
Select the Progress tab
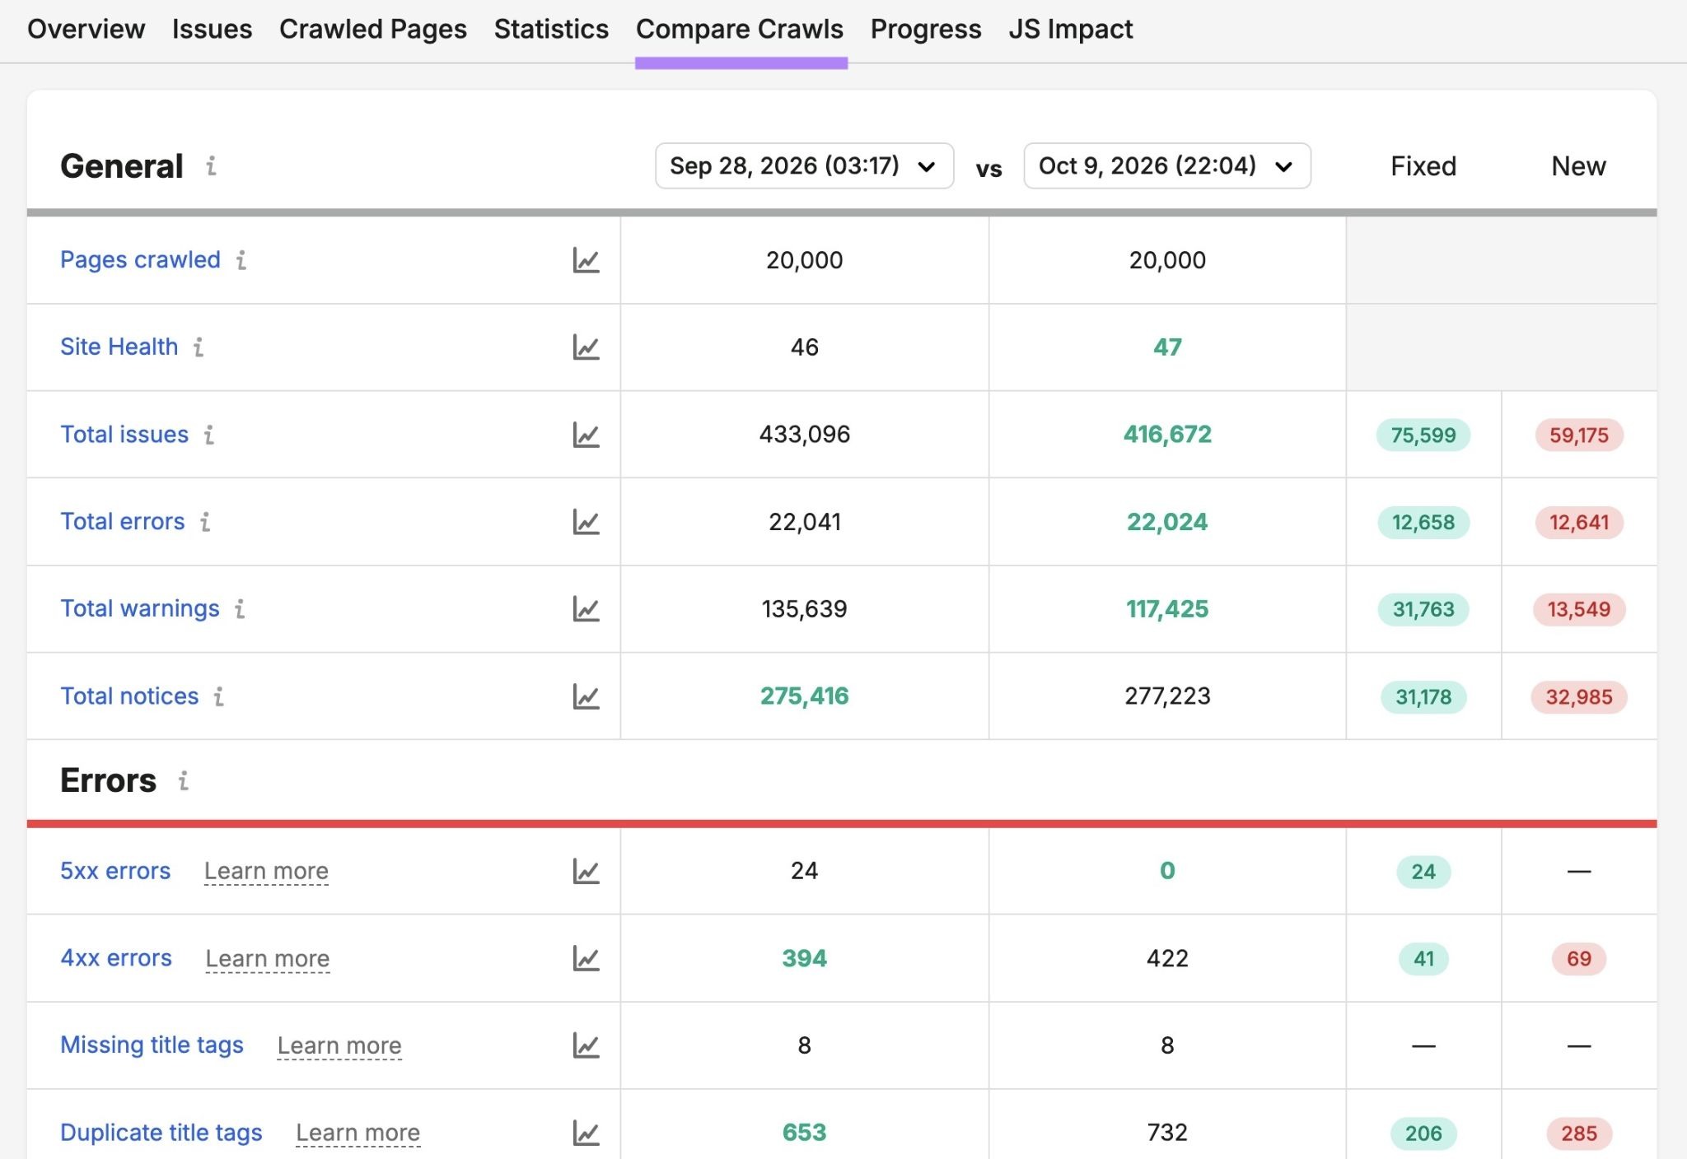click(x=926, y=30)
